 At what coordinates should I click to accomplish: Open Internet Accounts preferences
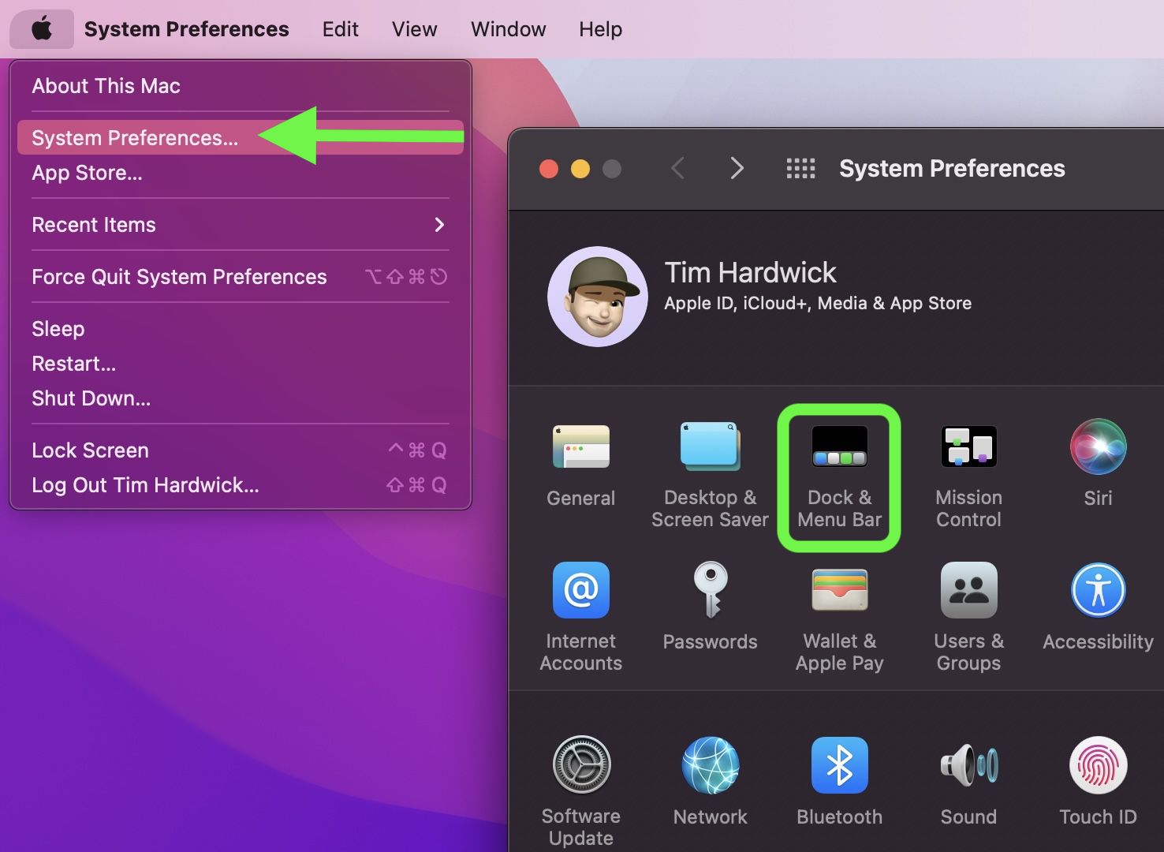(581, 617)
